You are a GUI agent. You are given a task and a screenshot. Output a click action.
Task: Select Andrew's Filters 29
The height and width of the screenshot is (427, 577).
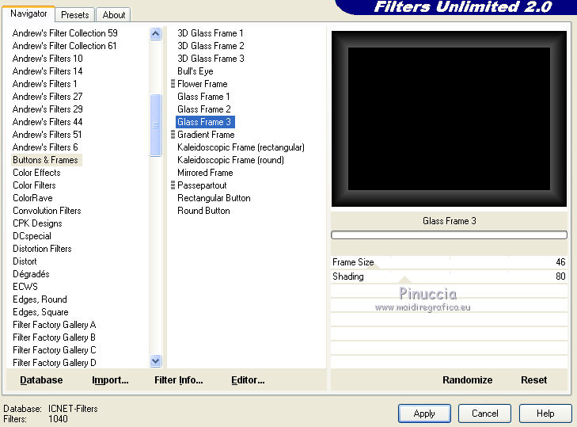(47, 109)
